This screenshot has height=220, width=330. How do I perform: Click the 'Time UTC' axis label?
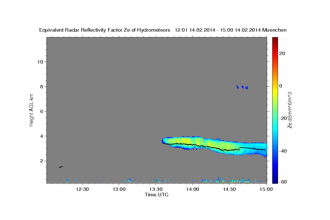pyautogui.click(x=156, y=195)
